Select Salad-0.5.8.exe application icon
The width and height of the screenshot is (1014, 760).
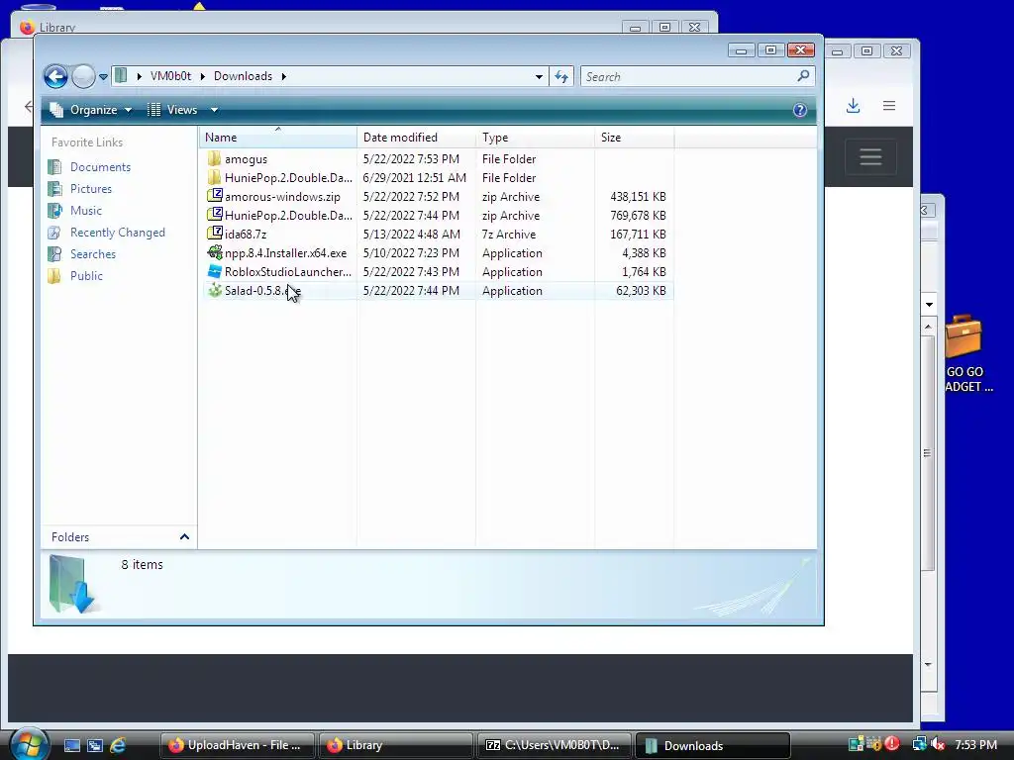[215, 290]
